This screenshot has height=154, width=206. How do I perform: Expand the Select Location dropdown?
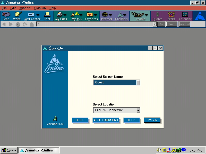click(x=138, y=110)
